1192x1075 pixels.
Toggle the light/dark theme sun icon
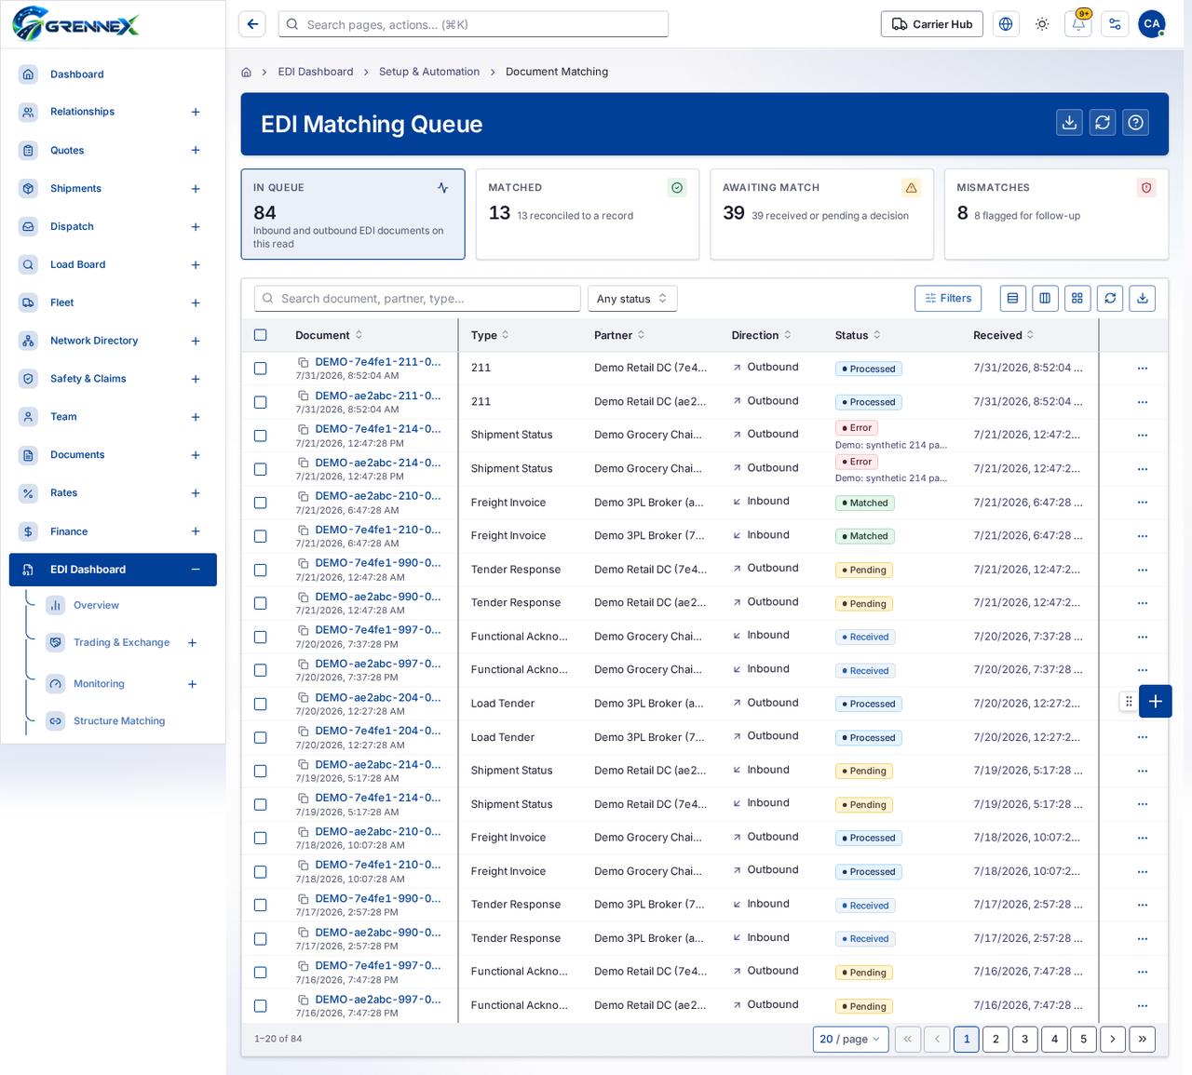click(x=1042, y=24)
